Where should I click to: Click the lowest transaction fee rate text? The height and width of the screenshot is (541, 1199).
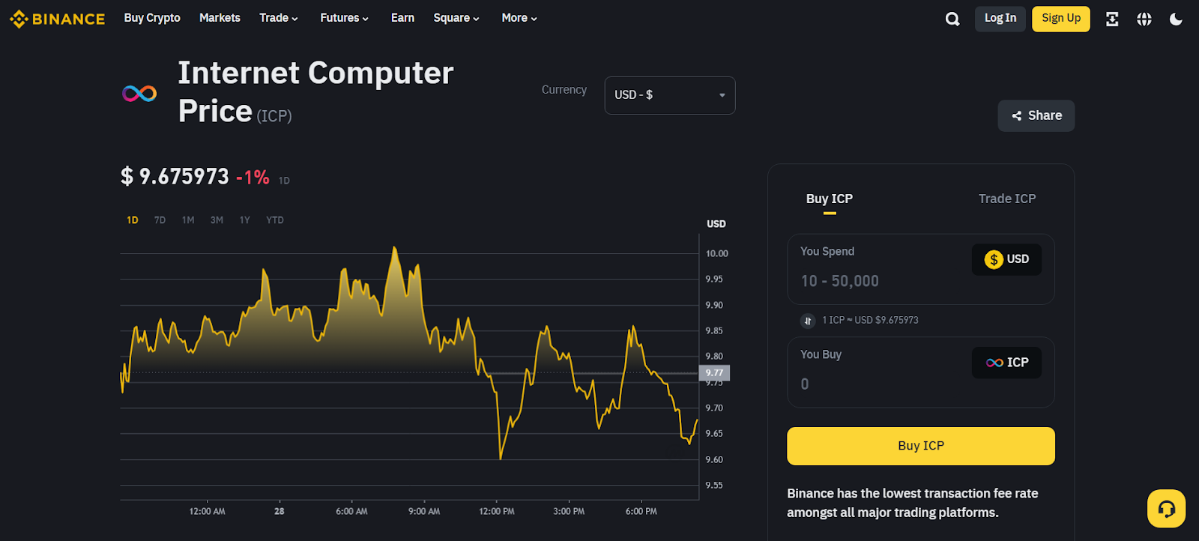click(913, 503)
